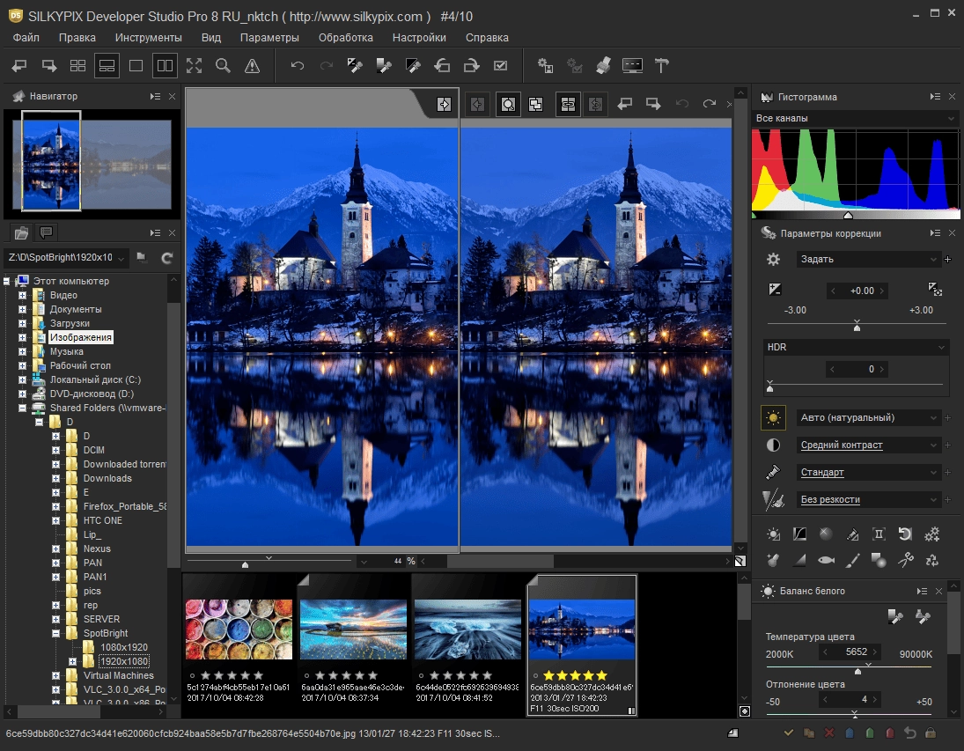Toggle white balance sun button
The image size is (964, 751).
click(773, 417)
